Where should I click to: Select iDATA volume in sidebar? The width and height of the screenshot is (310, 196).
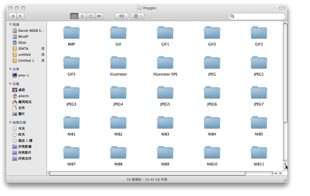[x=21, y=48]
